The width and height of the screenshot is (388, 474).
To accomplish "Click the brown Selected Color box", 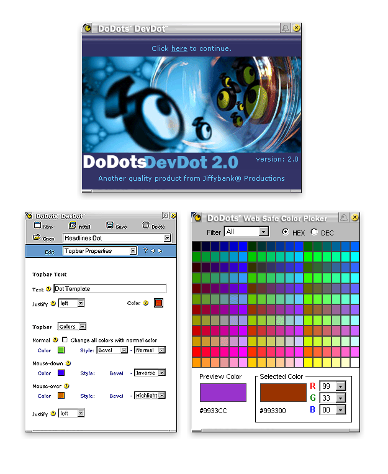I will click(x=283, y=393).
